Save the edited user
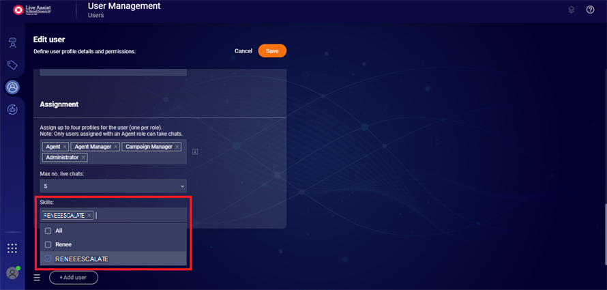 tap(272, 51)
